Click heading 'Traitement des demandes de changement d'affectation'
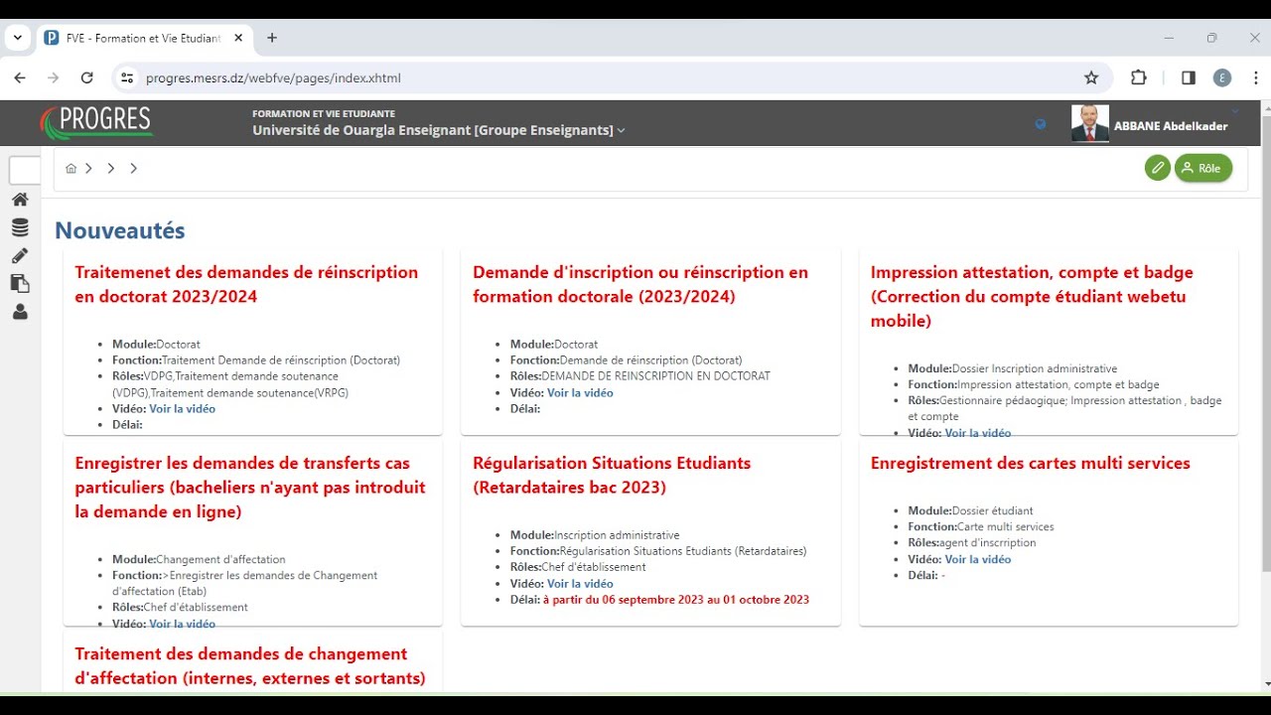The image size is (1271, 715). coord(250,665)
